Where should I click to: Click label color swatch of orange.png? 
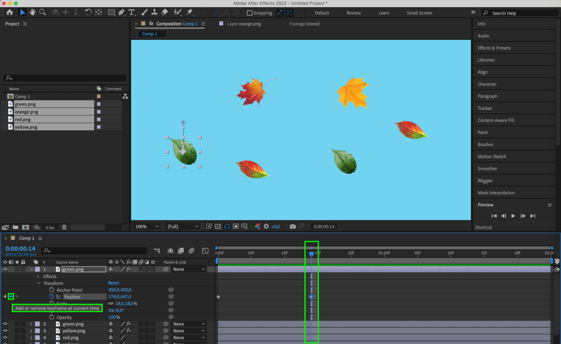click(99, 112)
